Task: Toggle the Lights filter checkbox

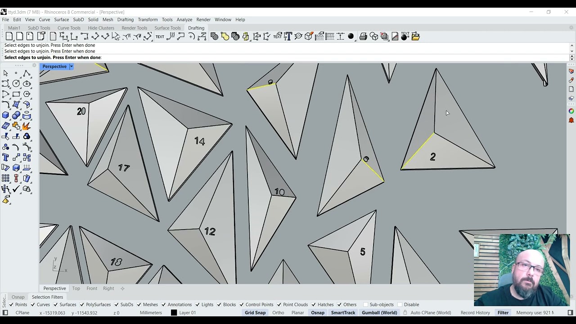Action: click(197, 305)
